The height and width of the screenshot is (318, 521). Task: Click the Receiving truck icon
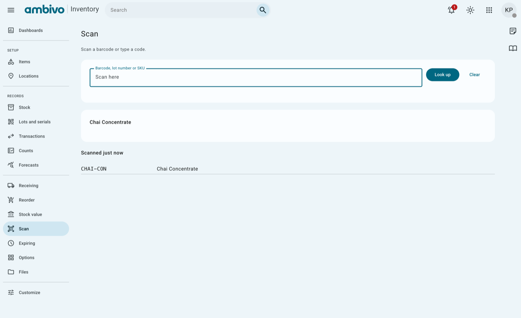[11, 186]
